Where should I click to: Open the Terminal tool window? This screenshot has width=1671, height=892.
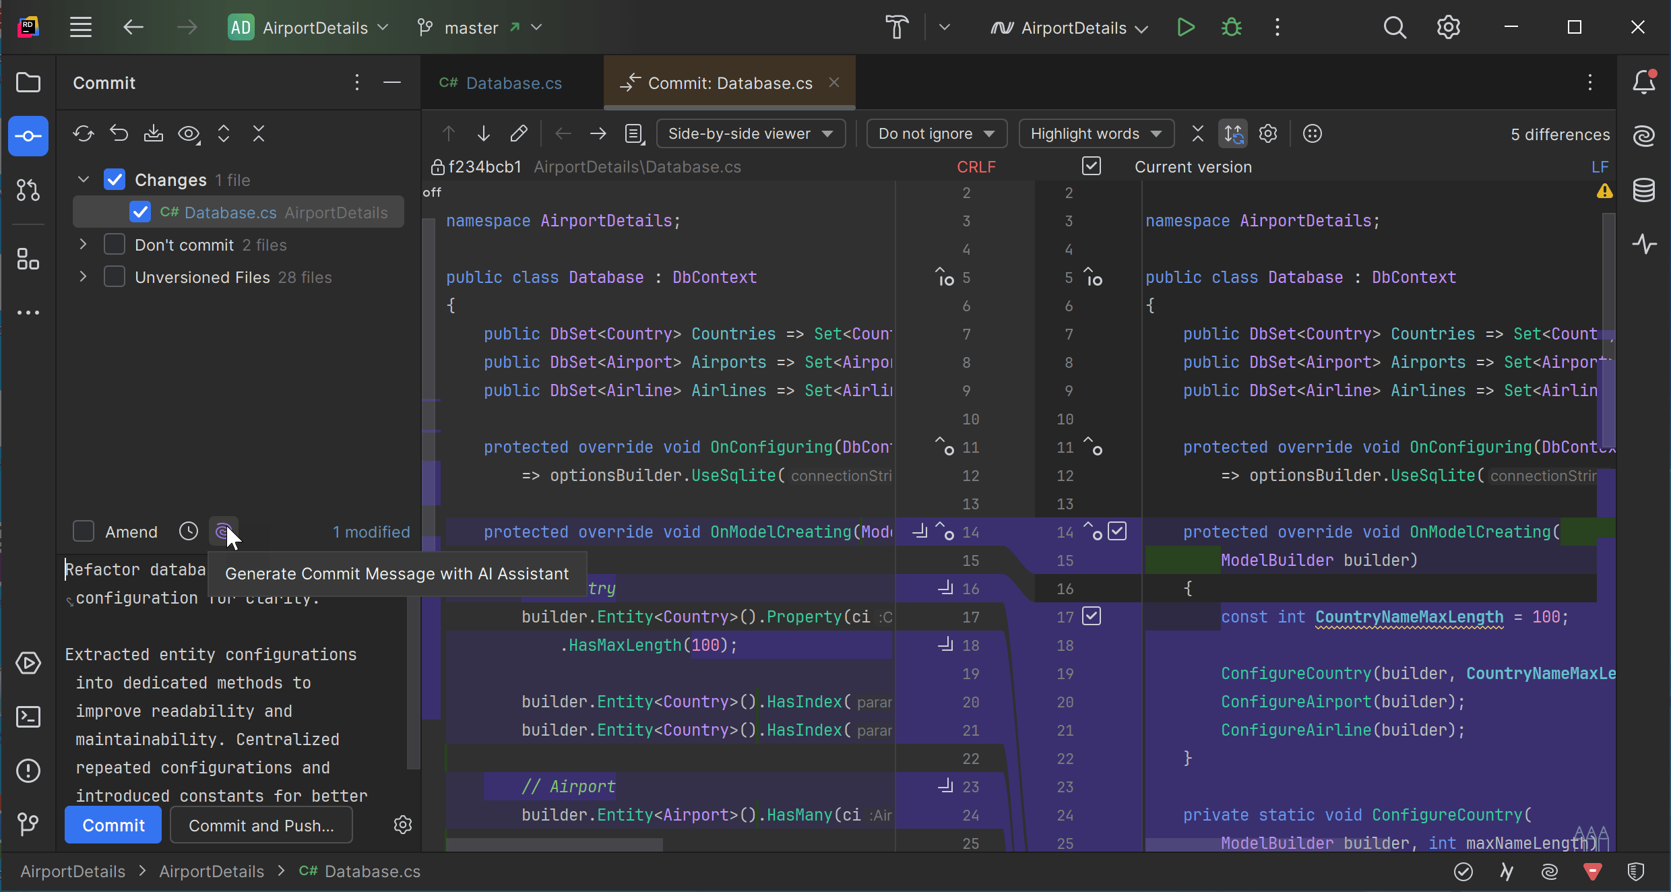pos(28,717)
